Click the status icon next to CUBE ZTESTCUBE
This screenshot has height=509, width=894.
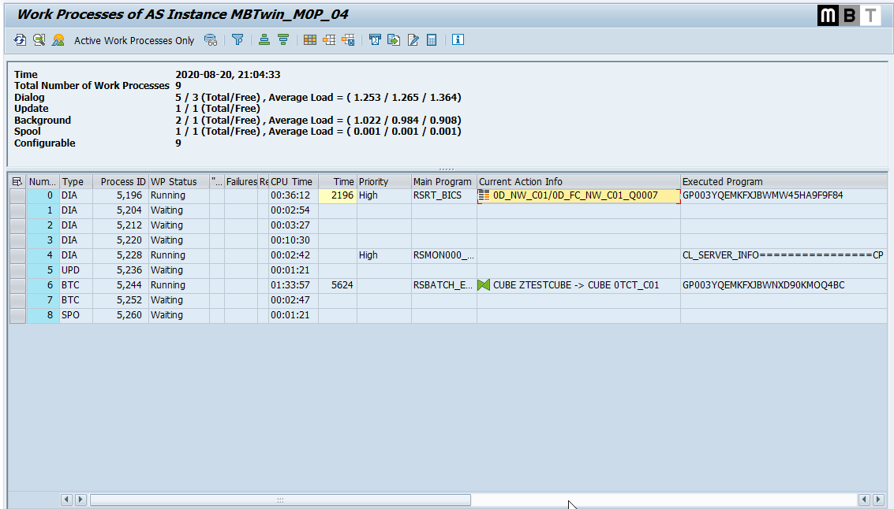coord(484,284)
